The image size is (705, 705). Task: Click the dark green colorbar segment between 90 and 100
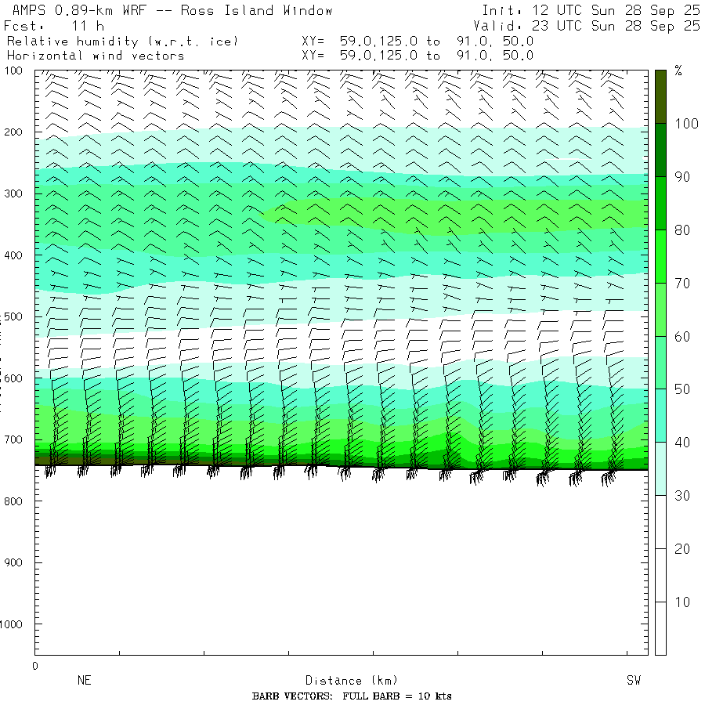[x=660, y=150]
